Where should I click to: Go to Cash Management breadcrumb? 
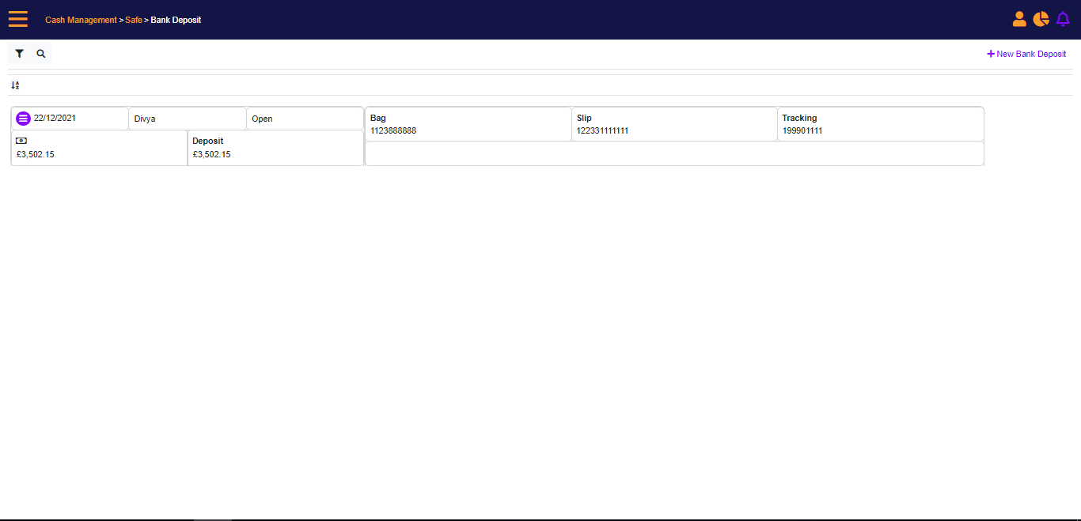(x=81, y=20)
